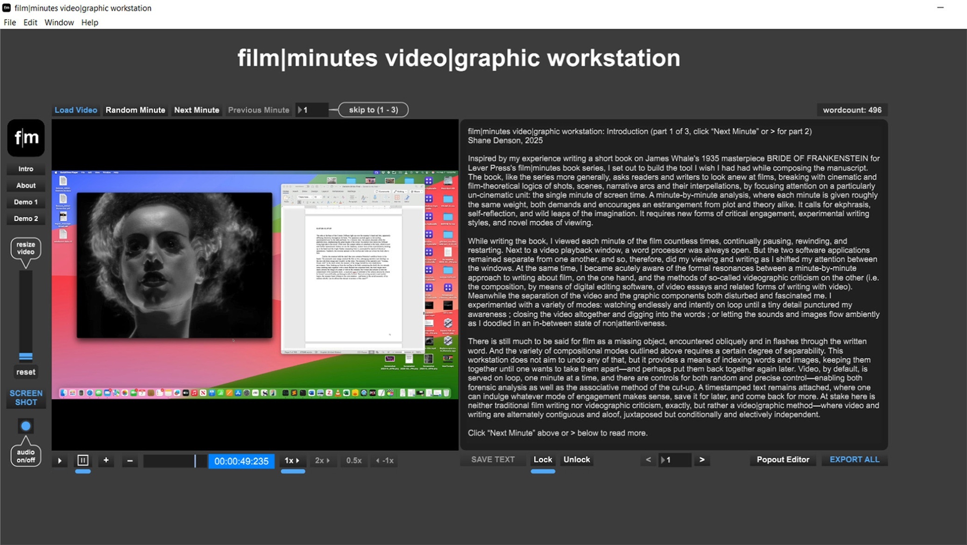The width and height of the screenshot is (967, 545).
Task: Go to next text page with > arrow
Action: point(702,460)
